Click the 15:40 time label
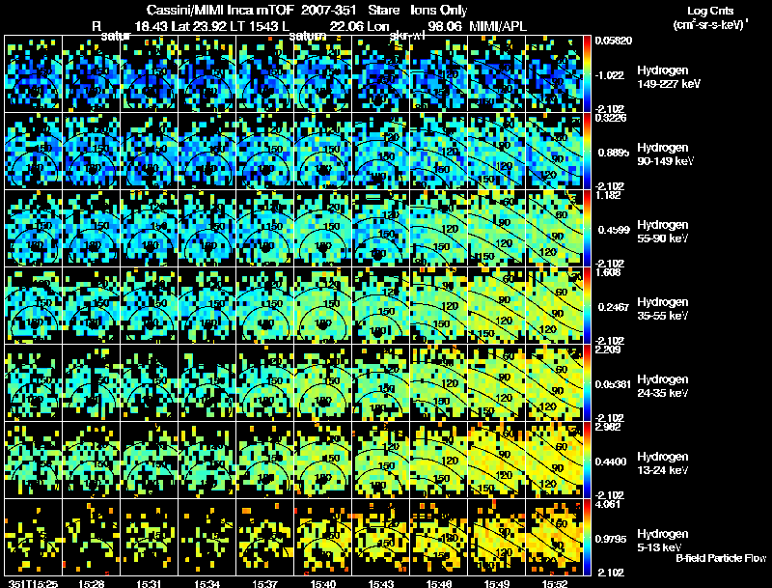This screenshot has height=588, width=772. (x=323, y=584)
